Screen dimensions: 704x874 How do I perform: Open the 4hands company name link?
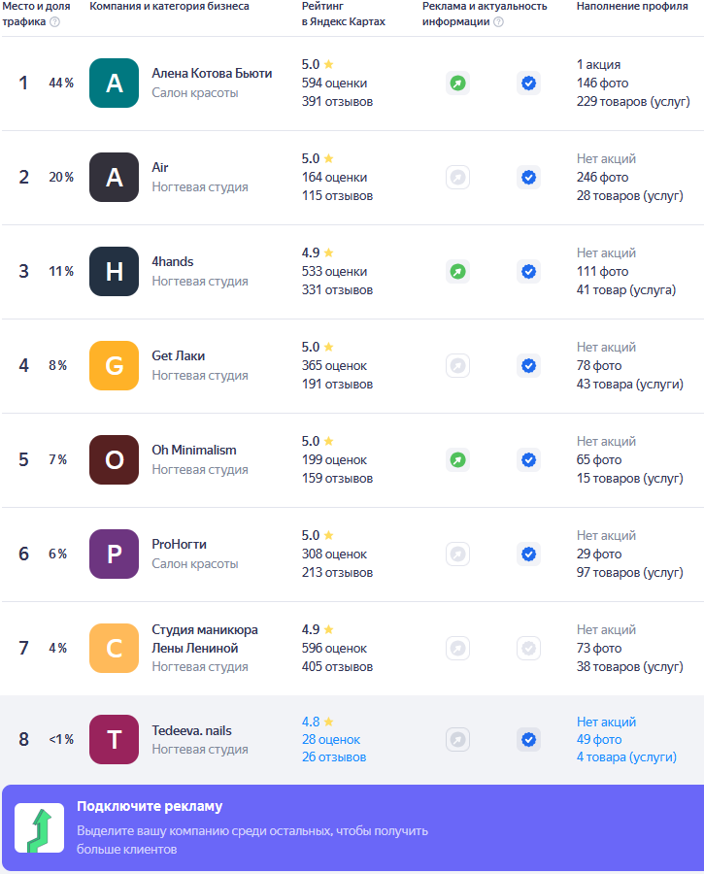tap(173, 262)
